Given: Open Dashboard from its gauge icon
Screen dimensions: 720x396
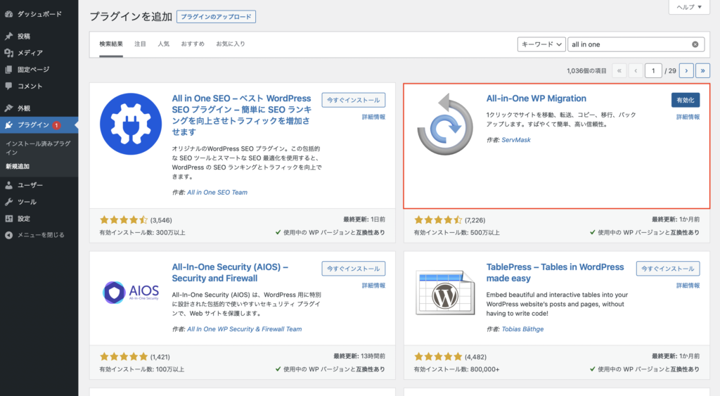Looking at the screenshot, I should click(8, 14).
